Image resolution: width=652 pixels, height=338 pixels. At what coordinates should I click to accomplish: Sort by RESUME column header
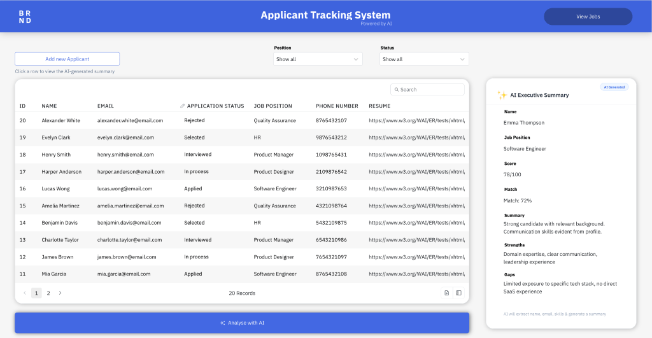point(379,106)
